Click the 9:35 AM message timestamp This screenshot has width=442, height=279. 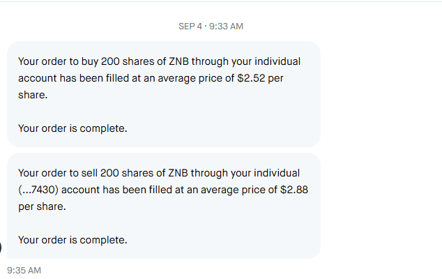pos(24,270)
